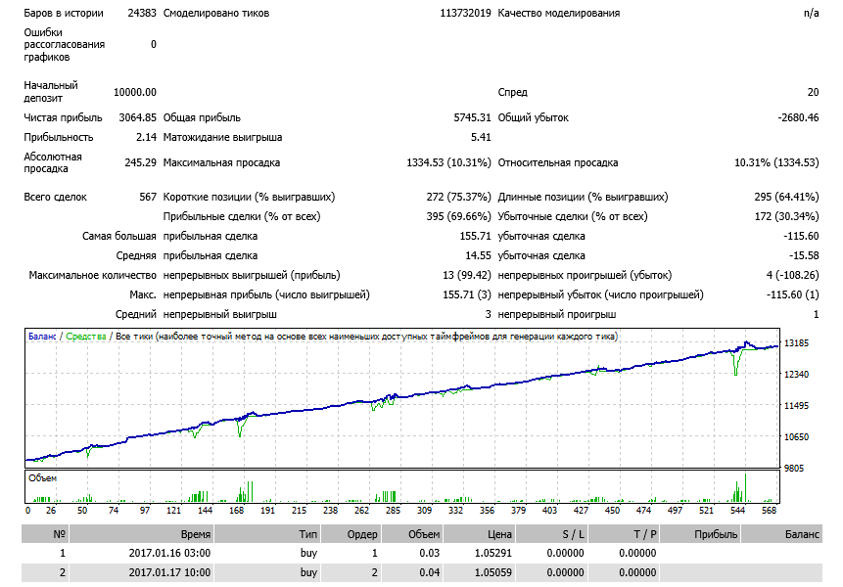Click the 9805 label on chart's vertical axis
The image size is (843, 587).
(793, 469)
